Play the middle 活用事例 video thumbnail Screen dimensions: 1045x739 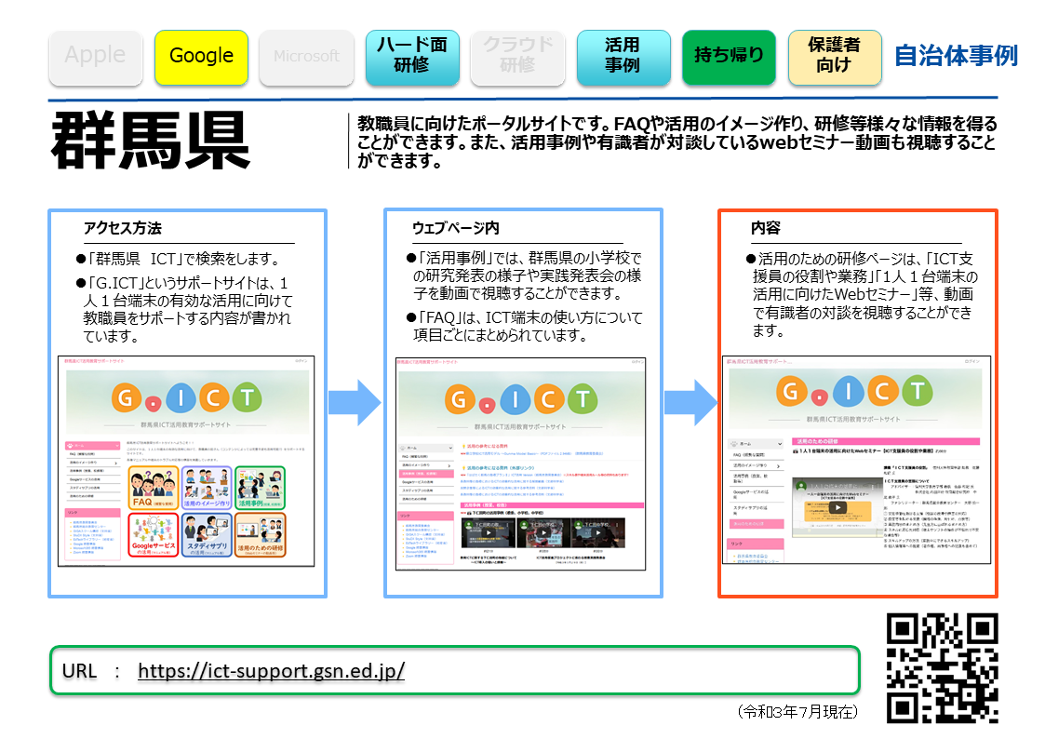coord(543,532)
